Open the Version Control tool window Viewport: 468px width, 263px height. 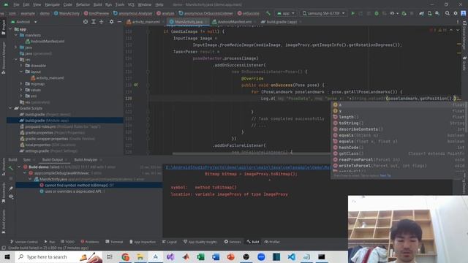[x=24, y=242]
